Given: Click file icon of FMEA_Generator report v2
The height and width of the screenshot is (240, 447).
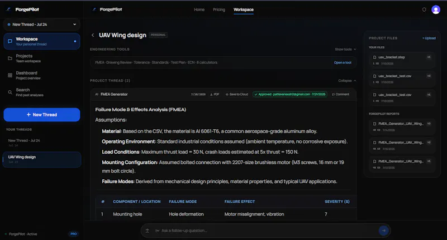Looking at the screenshot, I should pyautogui.click(x=374, y=143).
